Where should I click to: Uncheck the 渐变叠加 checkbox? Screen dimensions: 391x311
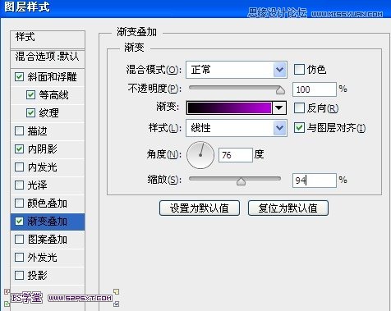(x=19, y=222)
